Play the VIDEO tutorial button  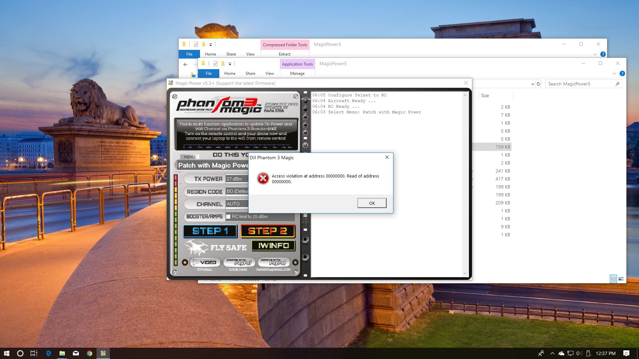click(x=205, y=262)
